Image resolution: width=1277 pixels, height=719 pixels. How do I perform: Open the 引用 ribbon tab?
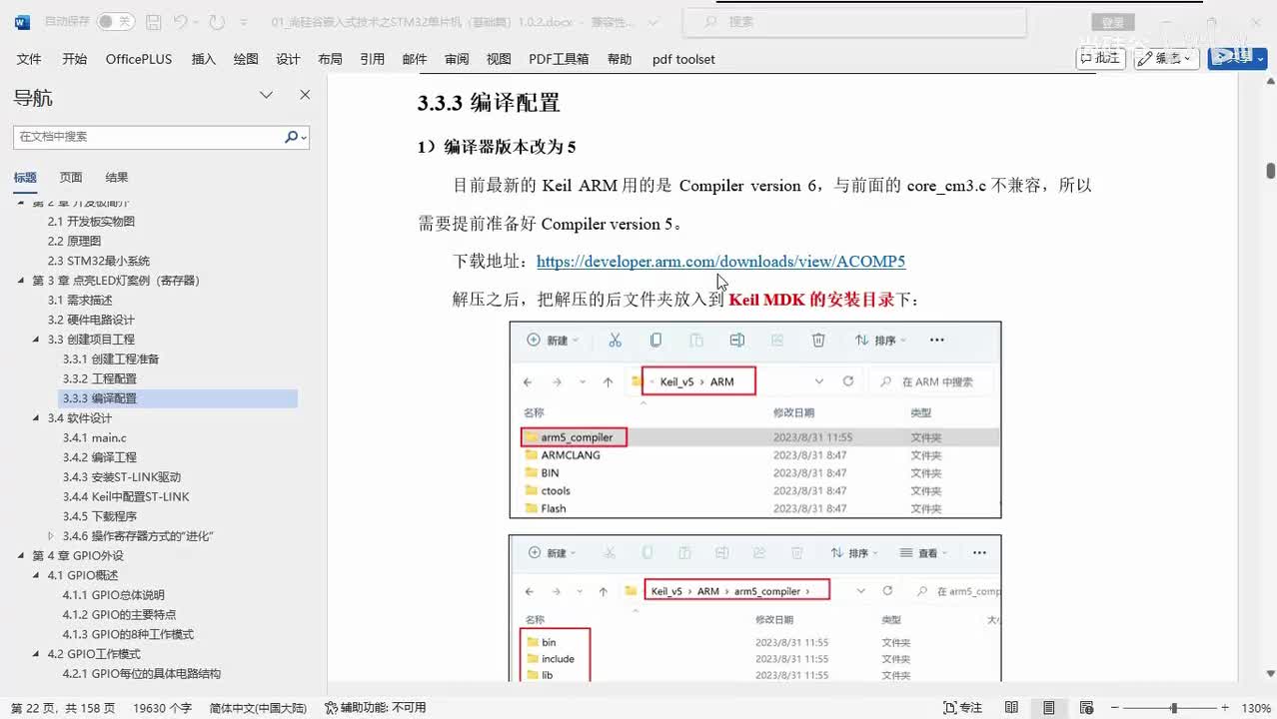[373, 59]
